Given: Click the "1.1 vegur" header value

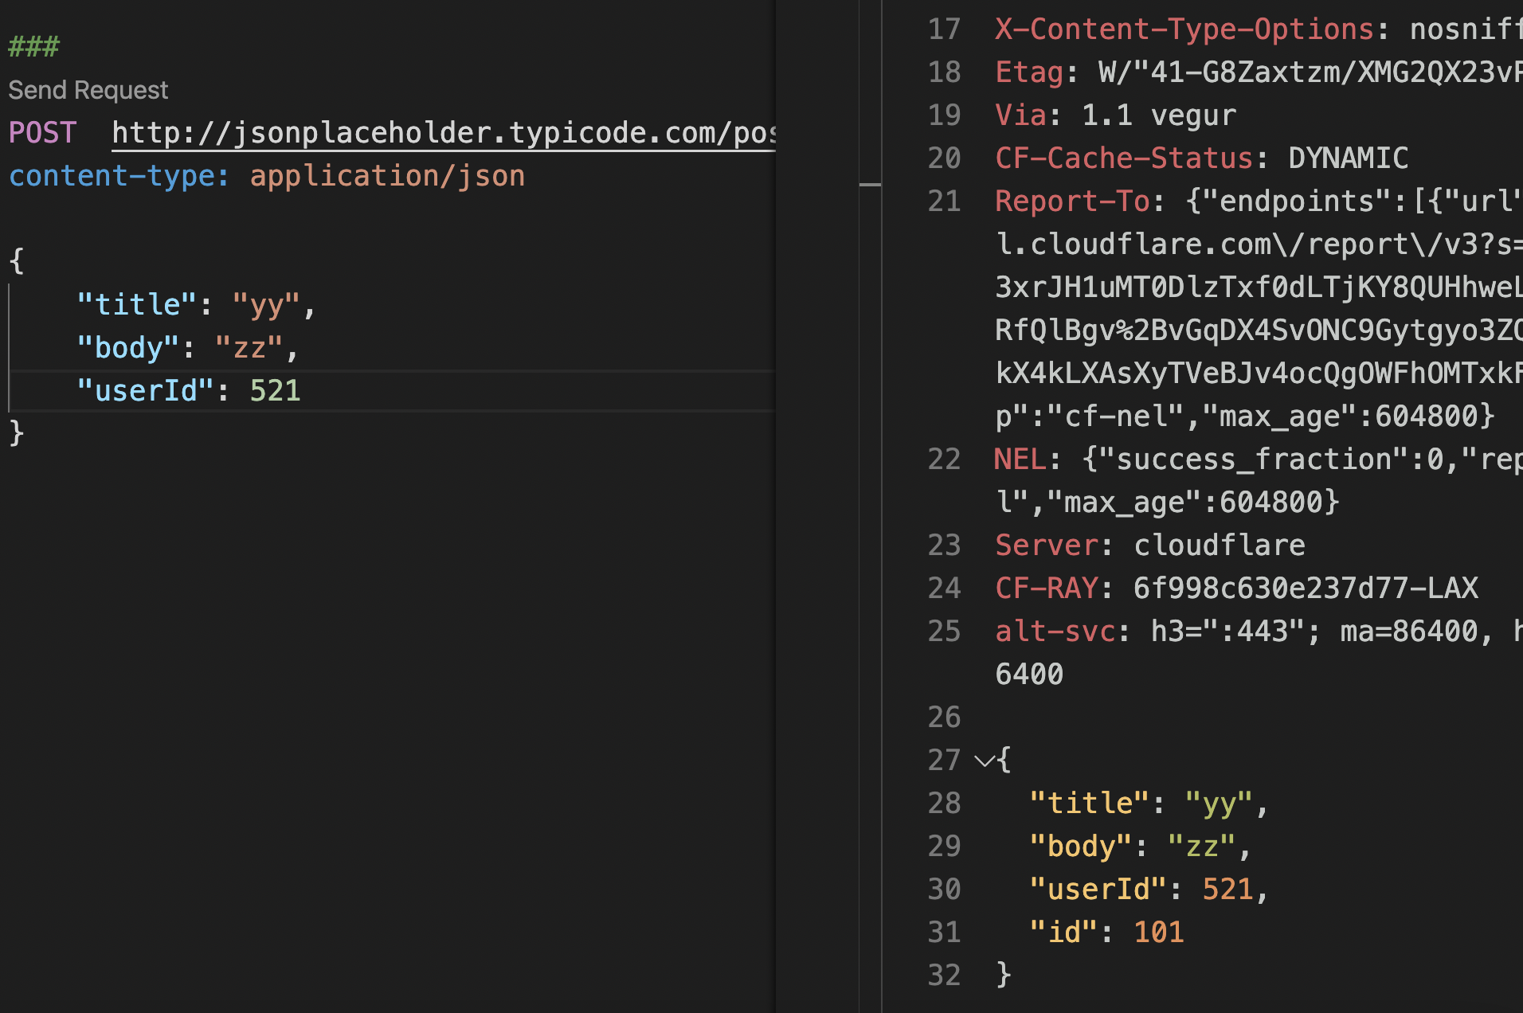Looking at the screenshot, I should (1159, 115).
